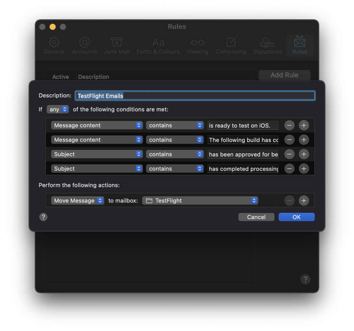
Task: Remove the 'is ready to test' condition
Action: pos(289,125)
